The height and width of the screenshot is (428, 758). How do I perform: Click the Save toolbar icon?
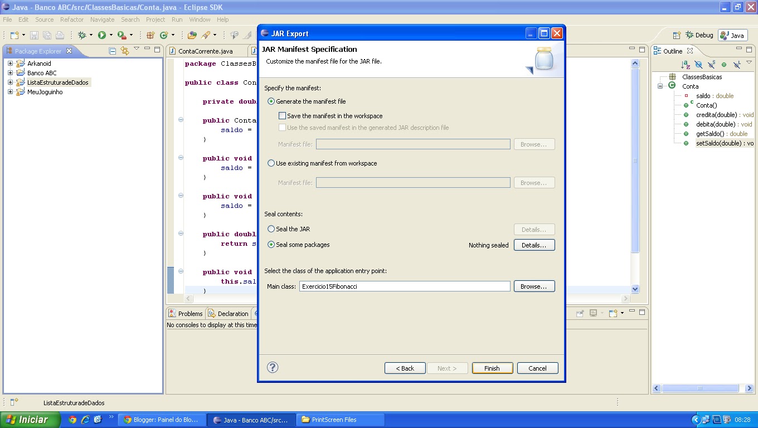(34, 35)
